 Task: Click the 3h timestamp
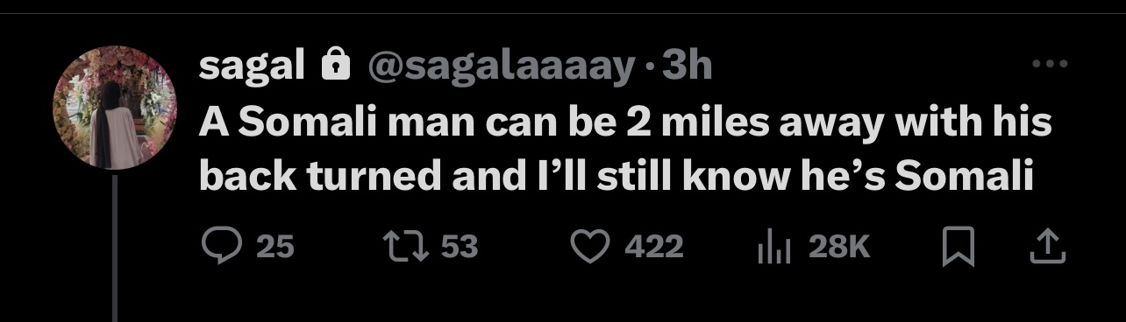(688, 65)
